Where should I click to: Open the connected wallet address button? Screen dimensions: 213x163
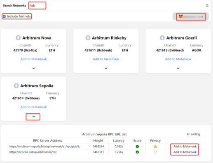coord(191,16)
